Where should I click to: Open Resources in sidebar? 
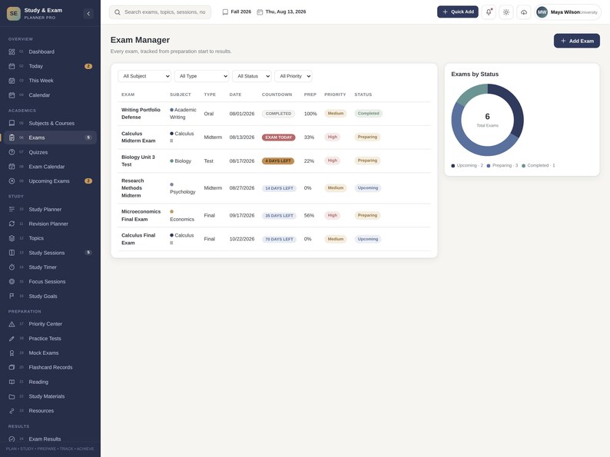point(50,411)
